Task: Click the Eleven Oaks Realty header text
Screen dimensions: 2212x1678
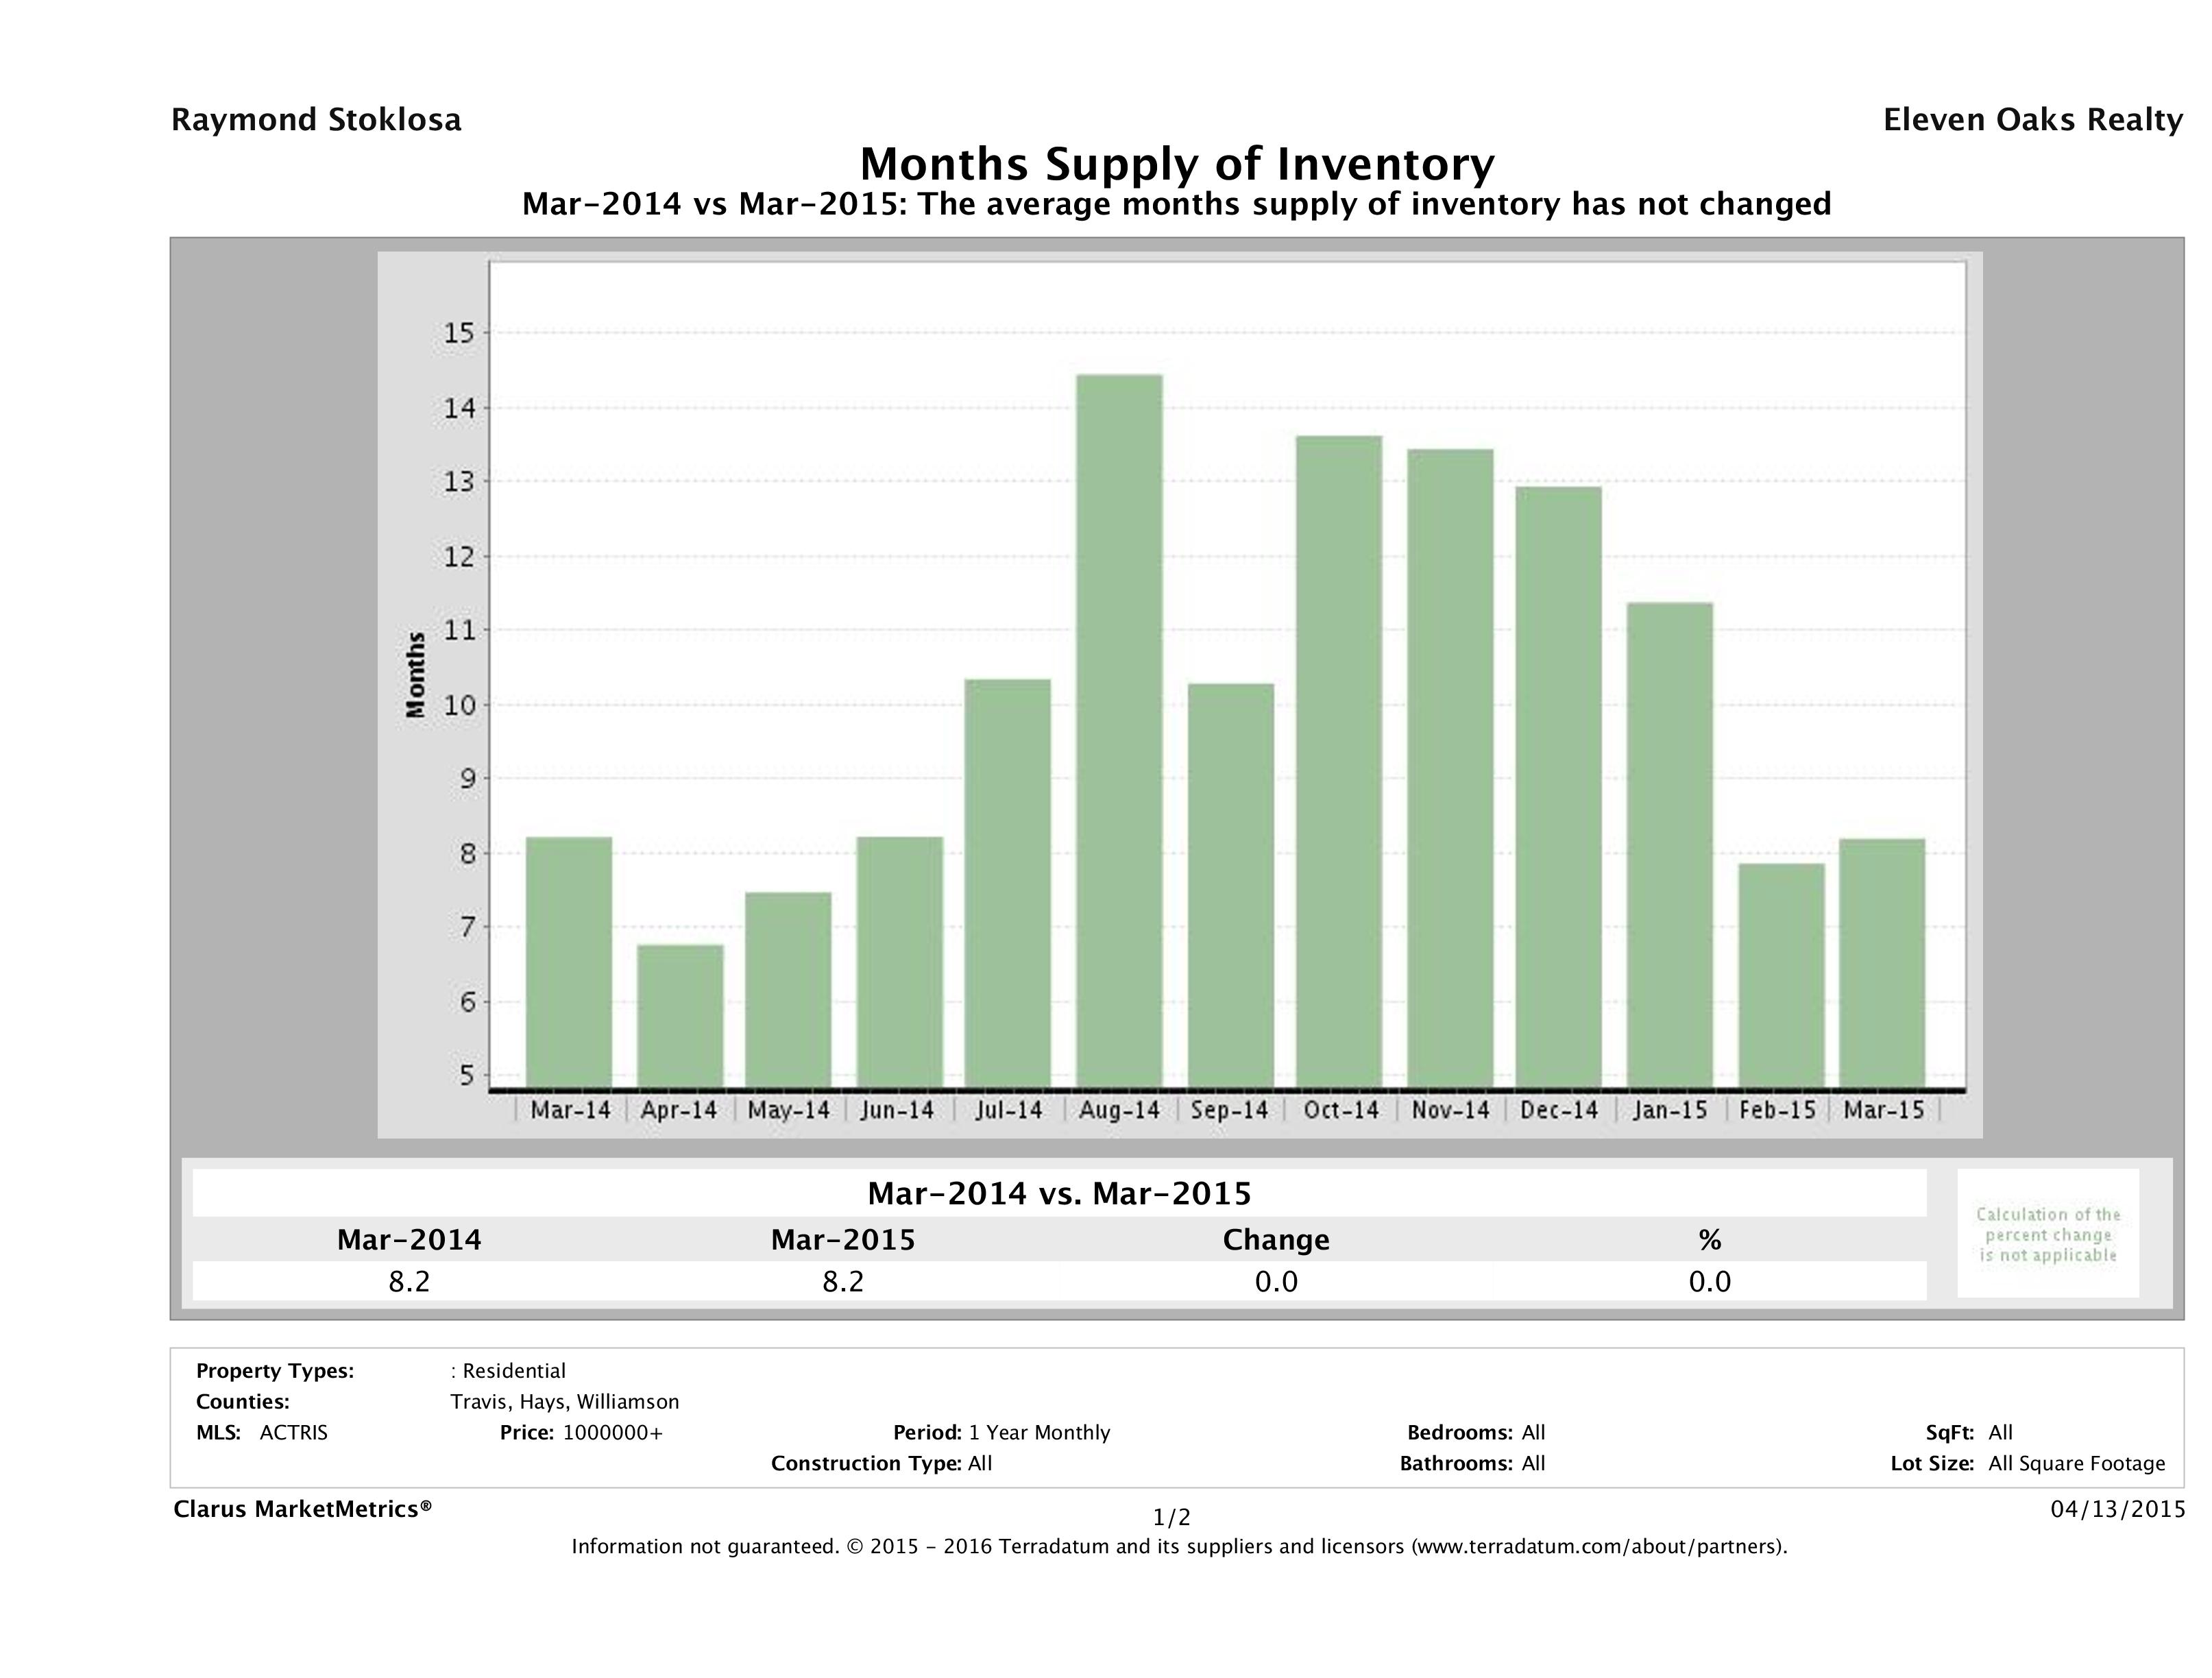Action: [2032, 120]
